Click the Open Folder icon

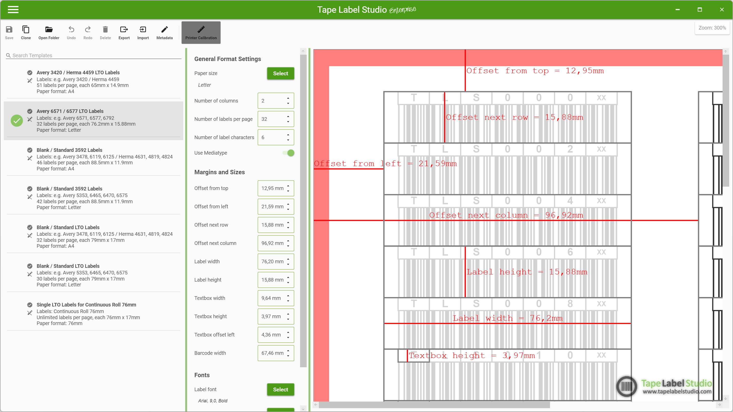point(49,32)
